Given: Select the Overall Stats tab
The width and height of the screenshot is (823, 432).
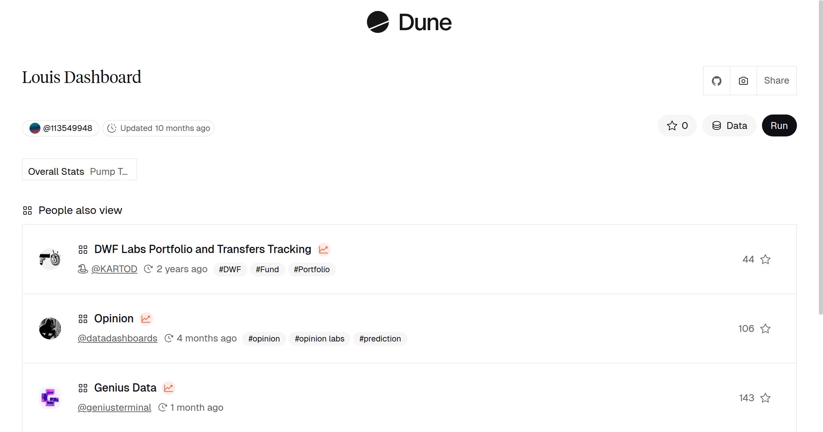Looking at the screenshot, I should coord(56,171).
